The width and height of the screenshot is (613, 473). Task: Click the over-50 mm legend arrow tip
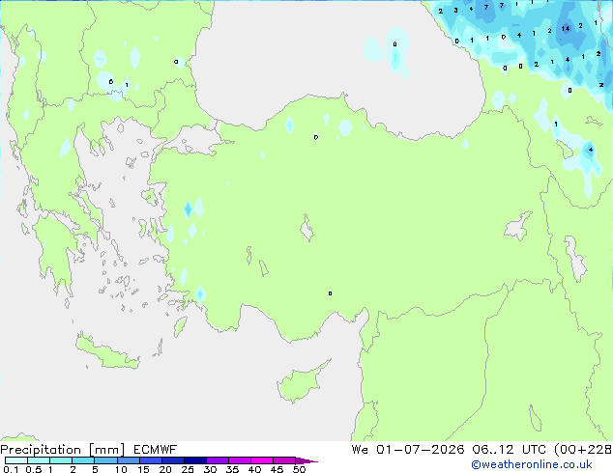[306, 461]
